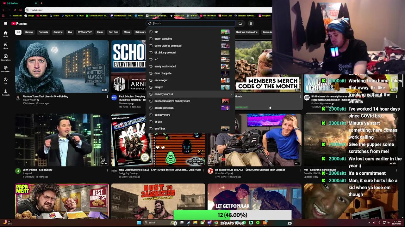Open Instagram bookmark in bookmarks bar

[x=265, y=16]
